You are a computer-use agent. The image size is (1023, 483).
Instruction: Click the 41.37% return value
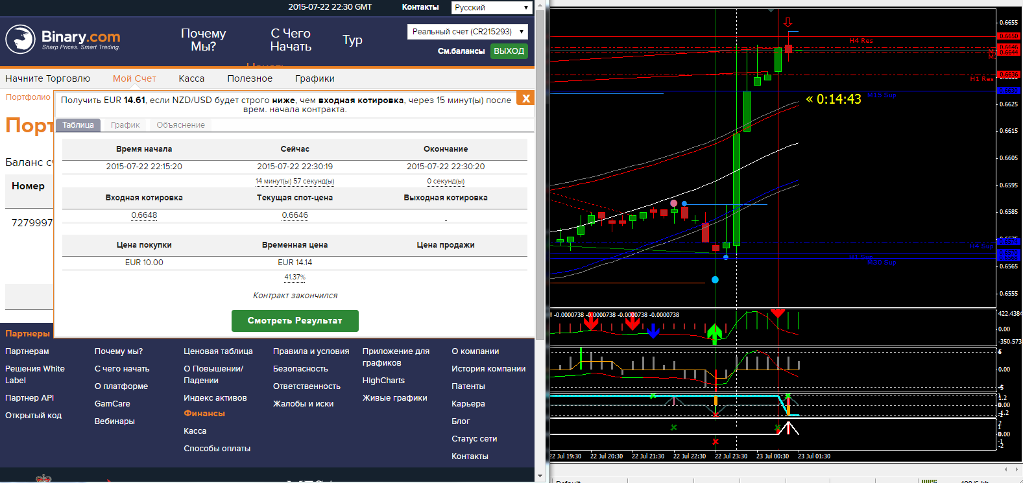click(295, 277)
